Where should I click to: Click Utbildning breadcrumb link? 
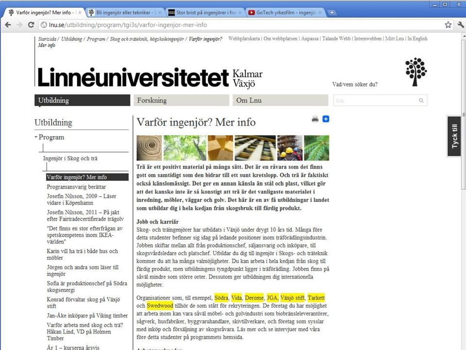(72, 39)
